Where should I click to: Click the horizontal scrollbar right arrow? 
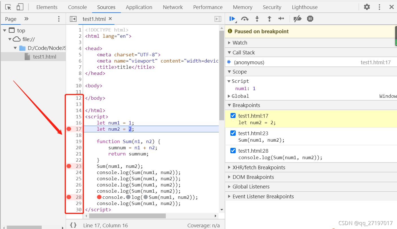216,216
